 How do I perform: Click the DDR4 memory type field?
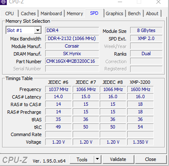point(72,30)
